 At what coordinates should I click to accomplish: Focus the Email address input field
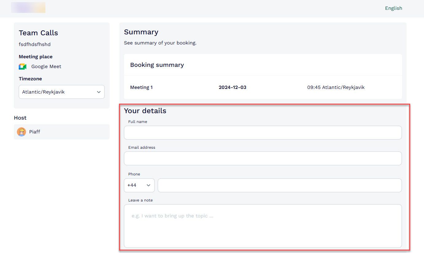(x=263, y=158)
